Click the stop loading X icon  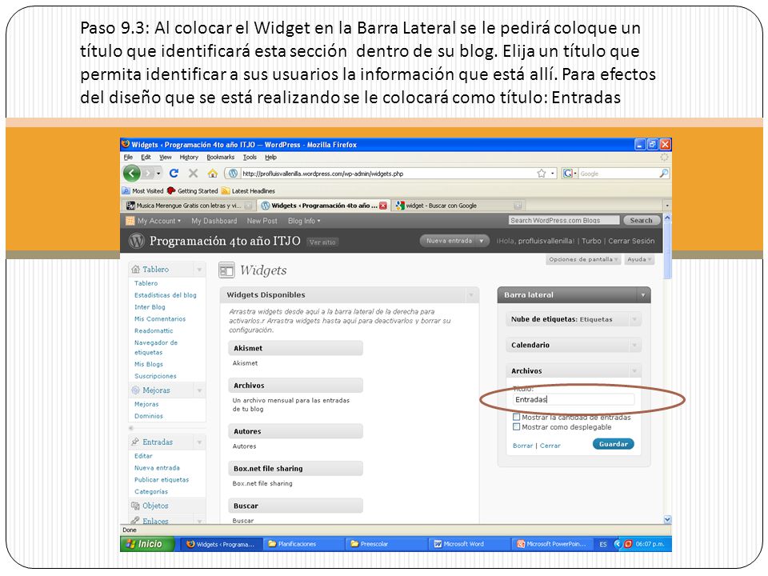click(193, 173)
